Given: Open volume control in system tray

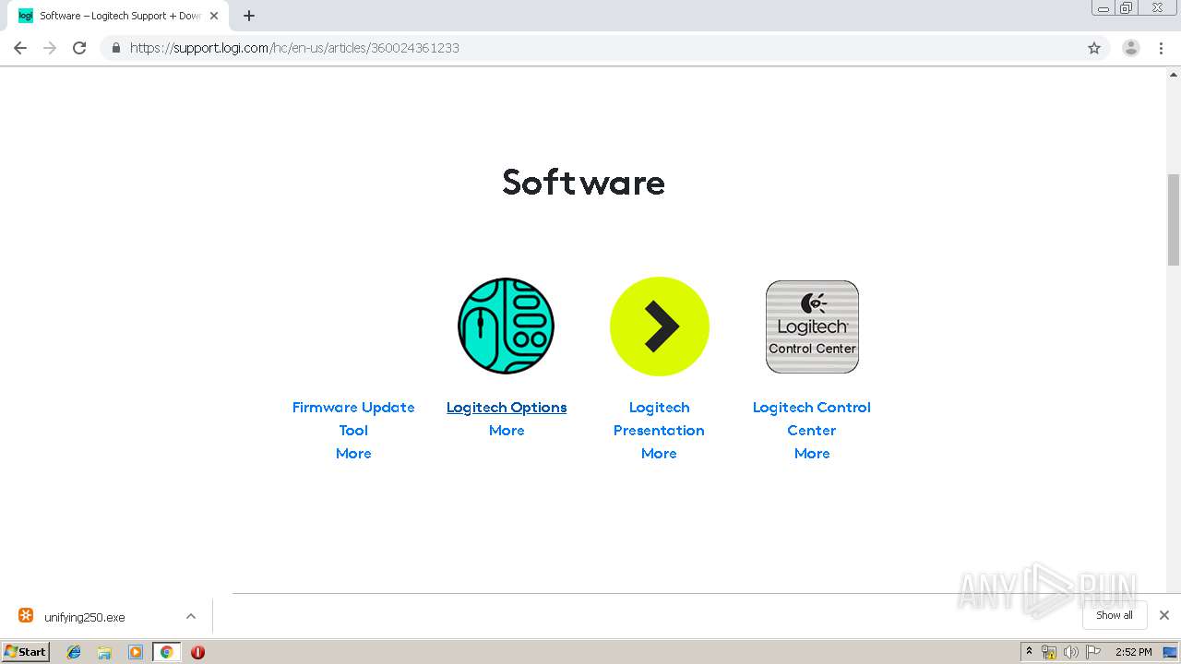Looking at the screenshot, I should click(x=1070, y=652).
